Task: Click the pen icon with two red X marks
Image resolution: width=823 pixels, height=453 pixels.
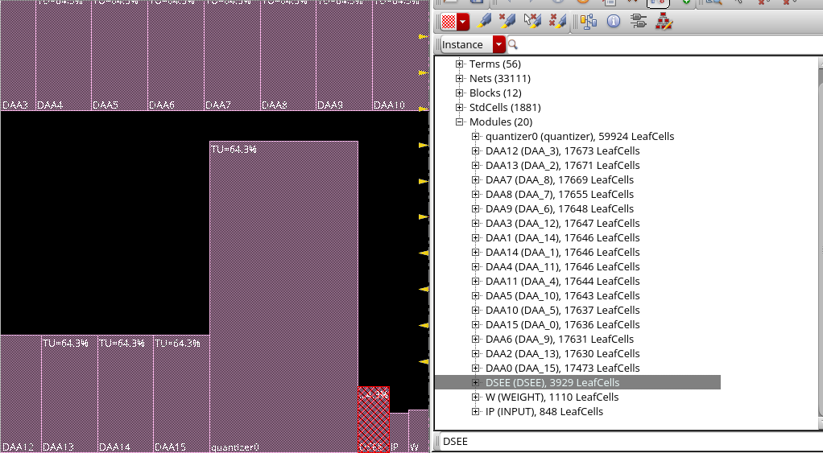Action: pos(556,21)
